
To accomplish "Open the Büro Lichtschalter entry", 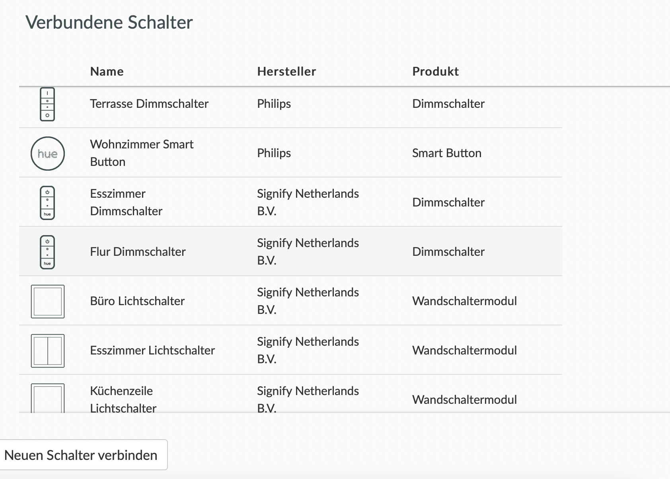I will pos(137,301).
